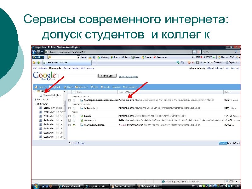Star the Tickets spreadsheet
Screen dimensions: 252x189
pos(74,116)
